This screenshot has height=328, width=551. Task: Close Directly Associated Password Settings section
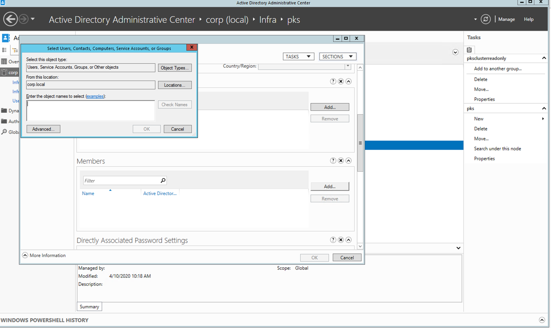(341, 240)
